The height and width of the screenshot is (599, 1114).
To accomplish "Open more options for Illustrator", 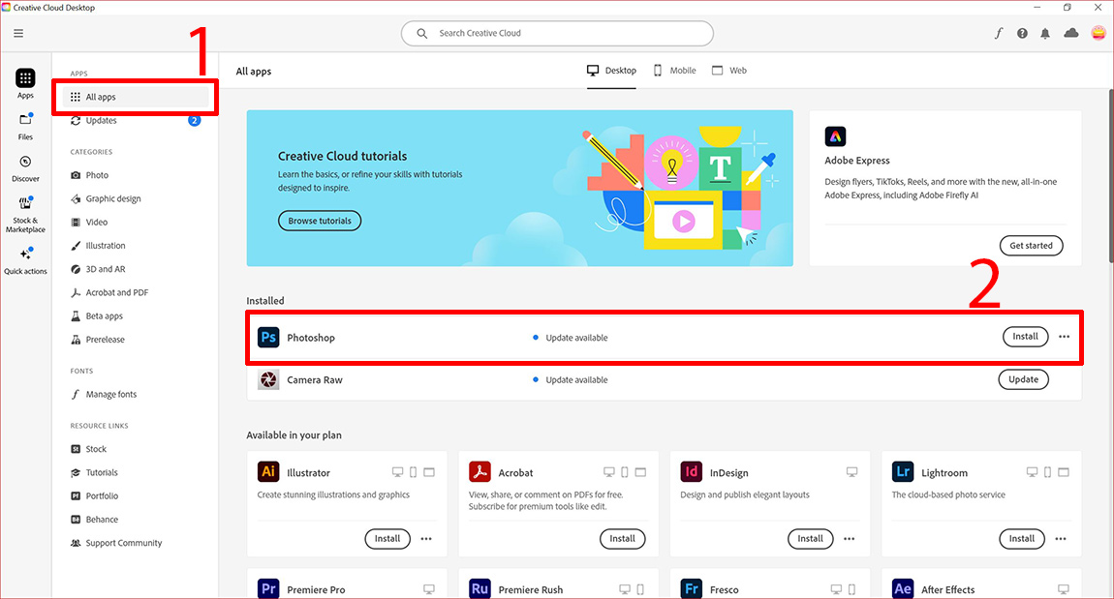I will click(x=426, y=539).
